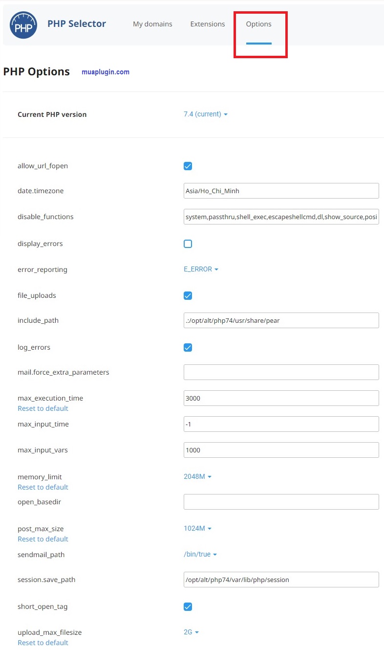Toggle the allow_url_fopen checkbox

188,166
